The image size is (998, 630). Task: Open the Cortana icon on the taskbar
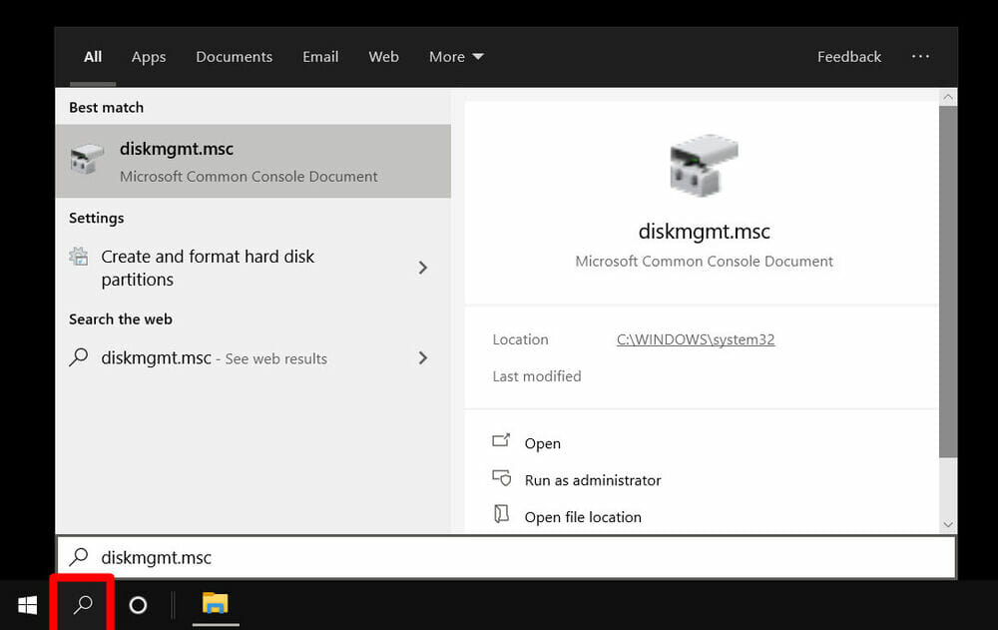(137, 604)
